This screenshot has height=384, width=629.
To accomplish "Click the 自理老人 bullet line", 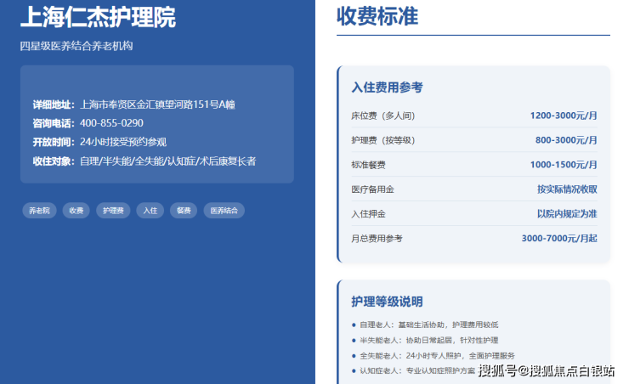I will coord(425,325).
